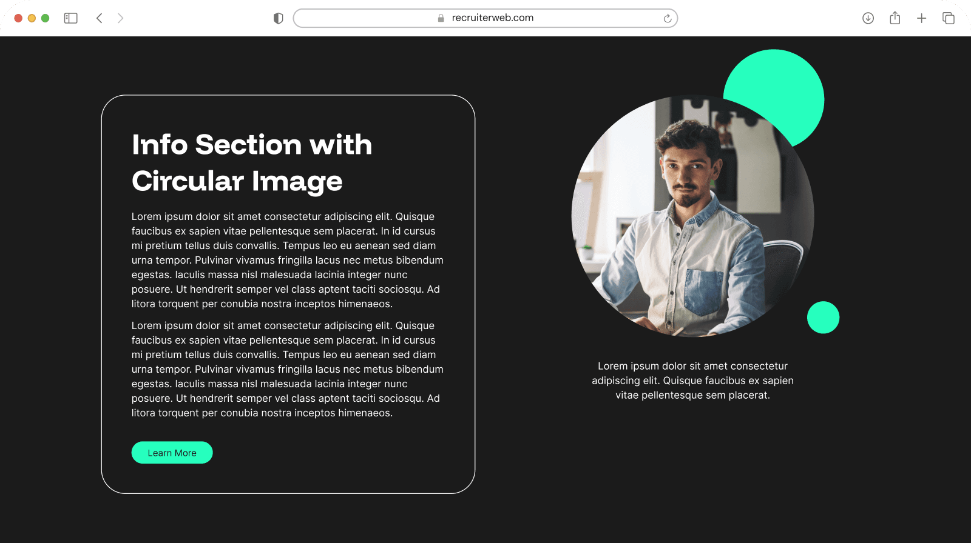The image size is (971, 543).
Task: Toggle the Safari sidebar panel
Action: tap(71, 18)
